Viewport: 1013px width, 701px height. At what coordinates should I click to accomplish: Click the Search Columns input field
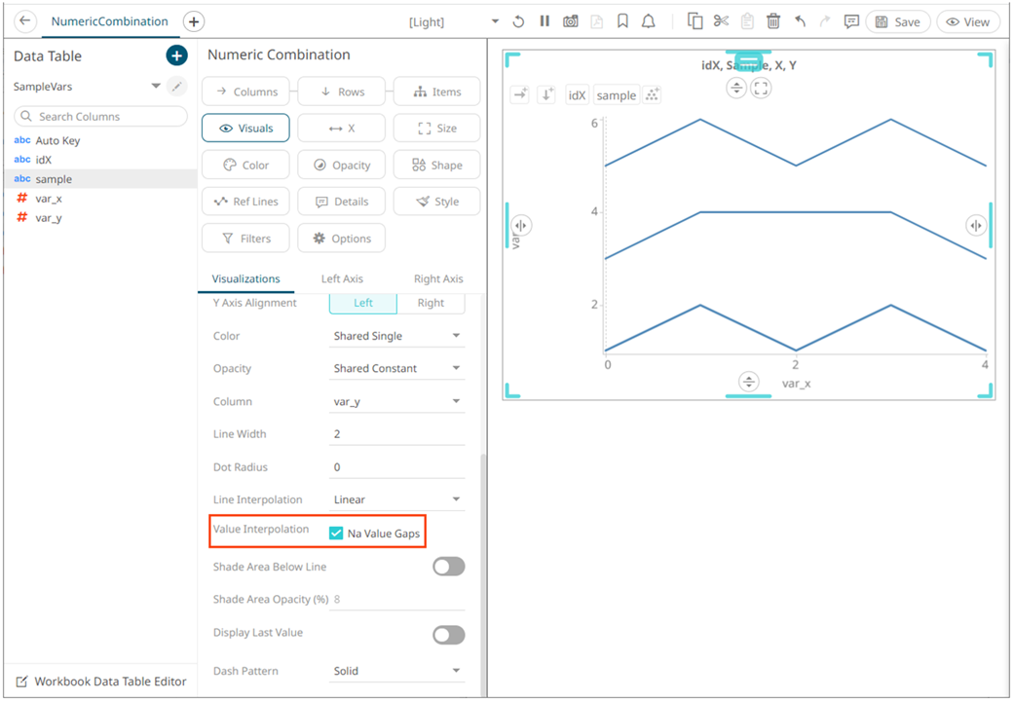coord(100,116)
